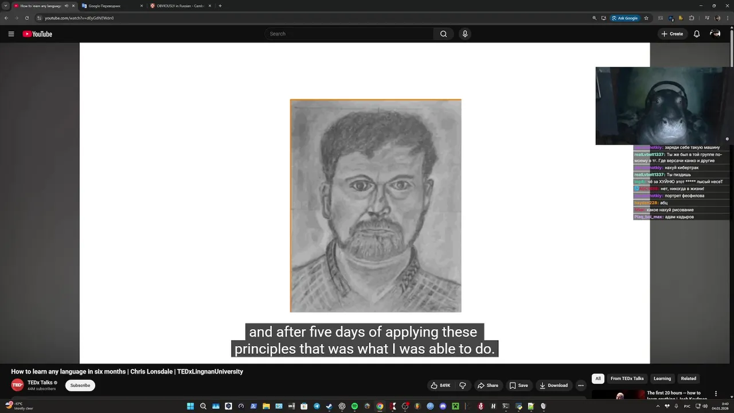
Task: Like the video with the 849K thumbs-up
Action: click(440, 385)
